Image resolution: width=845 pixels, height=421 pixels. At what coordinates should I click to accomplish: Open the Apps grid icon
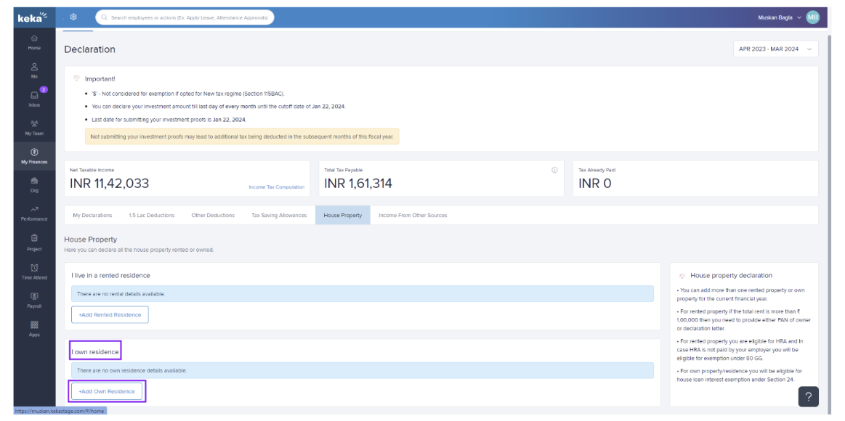coord(34,328)
